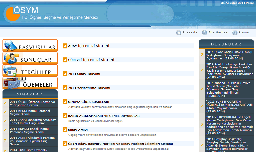The image size is (256, 152).
Task: Click arrow icon next to YÜKSEKÖĞRETİM KONTENJANLARI announcement
Action: point(202,106)
